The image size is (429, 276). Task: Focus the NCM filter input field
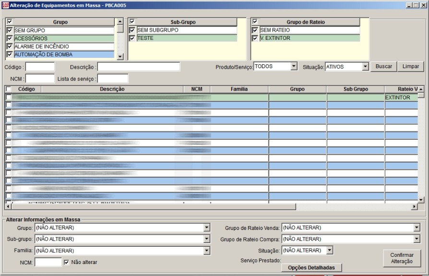[40, 79]
